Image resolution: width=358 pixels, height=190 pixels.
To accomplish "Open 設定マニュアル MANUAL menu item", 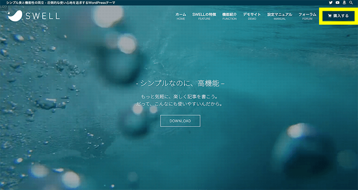I will pos(280,16).
